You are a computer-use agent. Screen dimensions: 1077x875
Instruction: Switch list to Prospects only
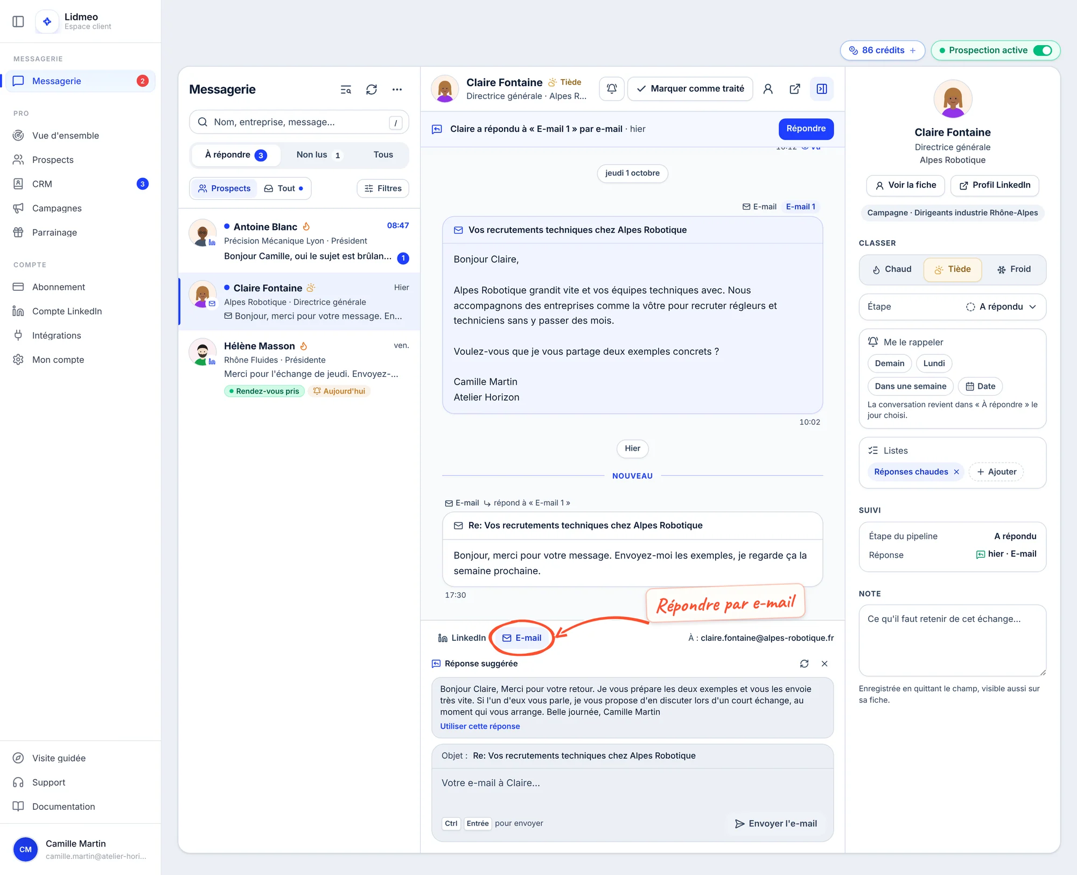pyautogui.click(x=224, y=188)
